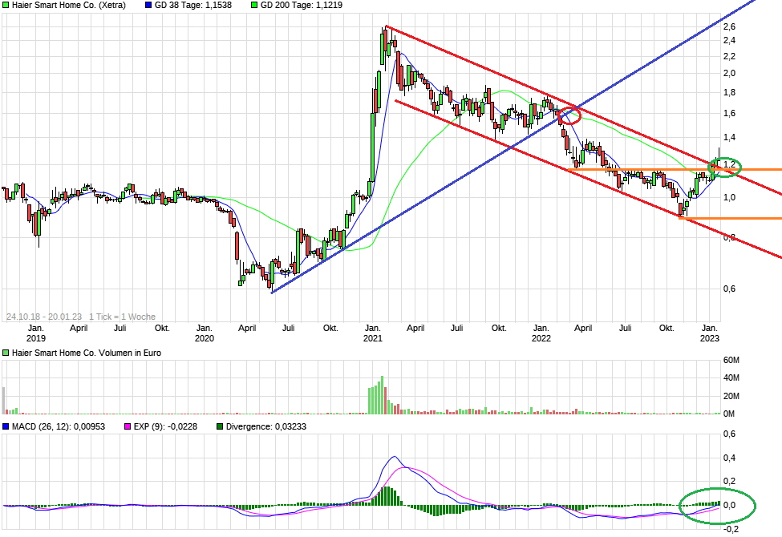782x537 pixels.
Task: Click the magenta swatch next to EXP (9)
Action: (128, 426)
